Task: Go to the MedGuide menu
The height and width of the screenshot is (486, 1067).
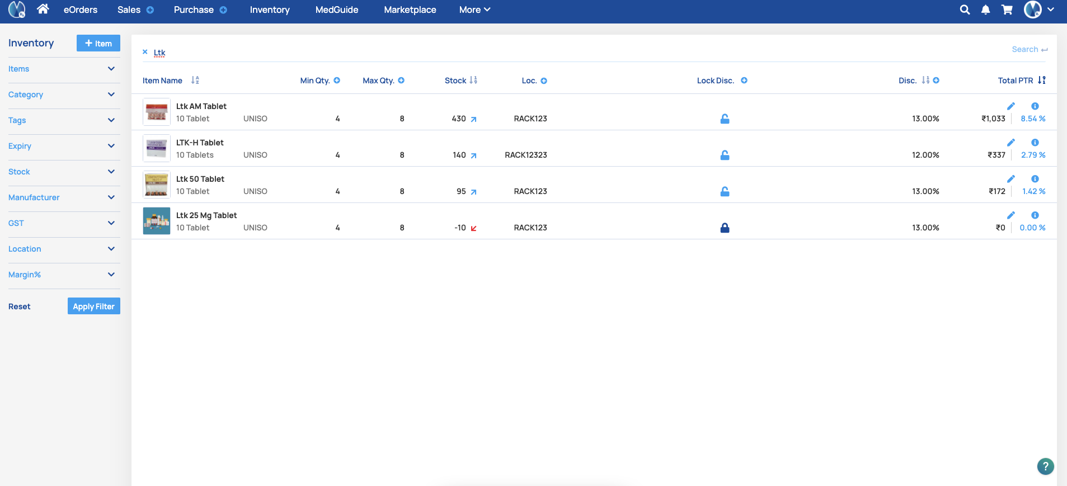Action: pyautogui.click(x=336, y=10)
